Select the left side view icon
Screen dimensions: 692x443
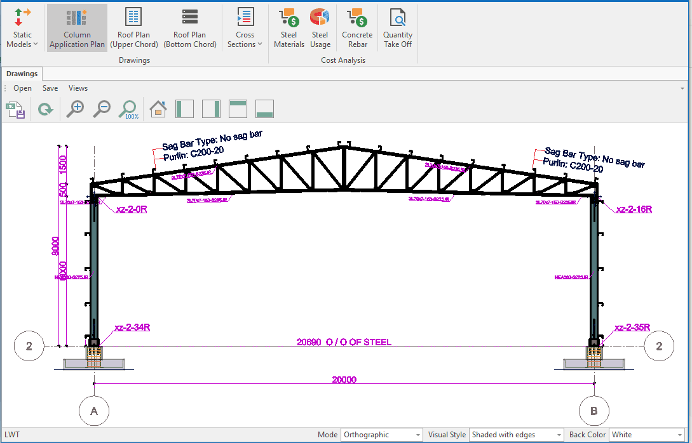(184, 109)
